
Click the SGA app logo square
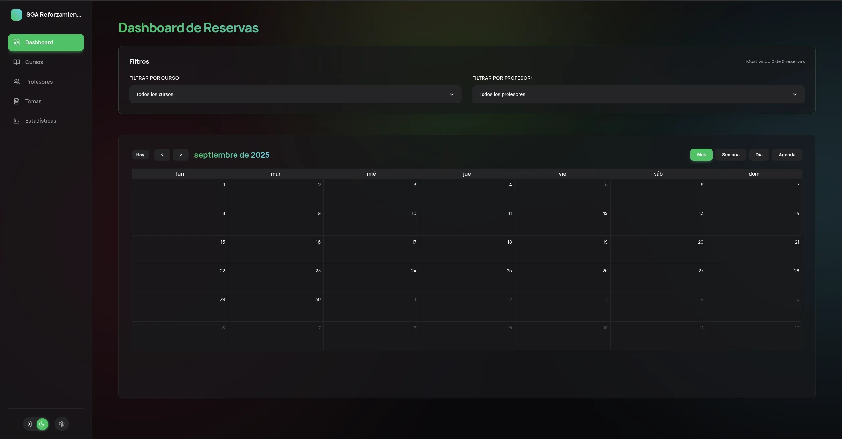[x=16, y=15]
